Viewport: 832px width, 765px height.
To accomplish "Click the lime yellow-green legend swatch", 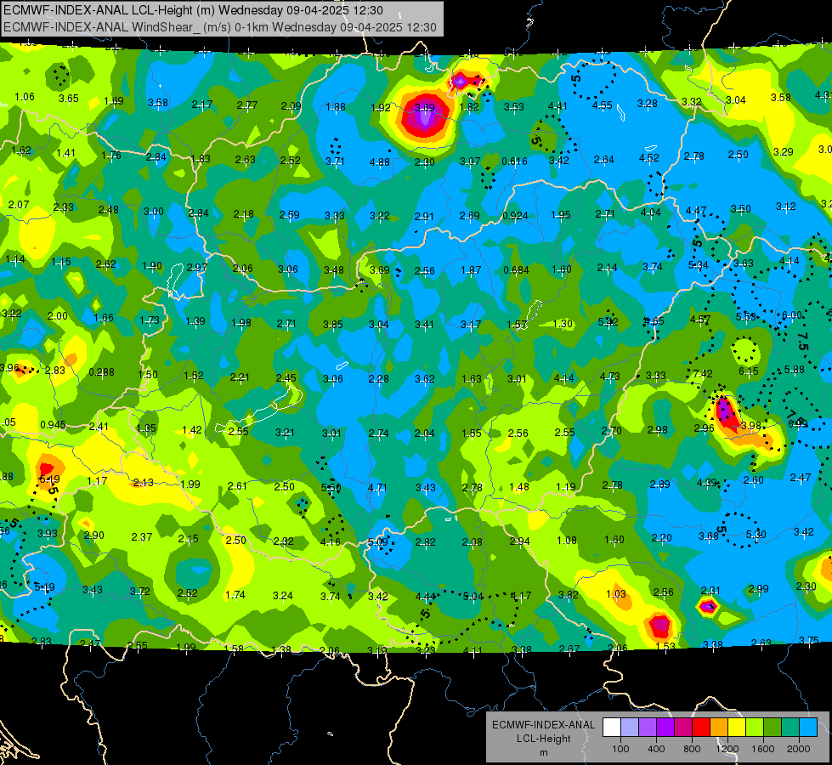I will 755,728.
